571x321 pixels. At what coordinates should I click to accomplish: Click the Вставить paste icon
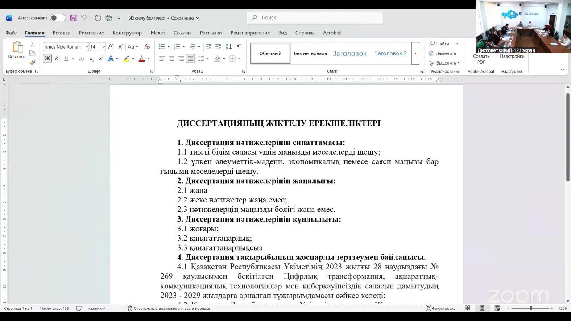coord(17,47)
